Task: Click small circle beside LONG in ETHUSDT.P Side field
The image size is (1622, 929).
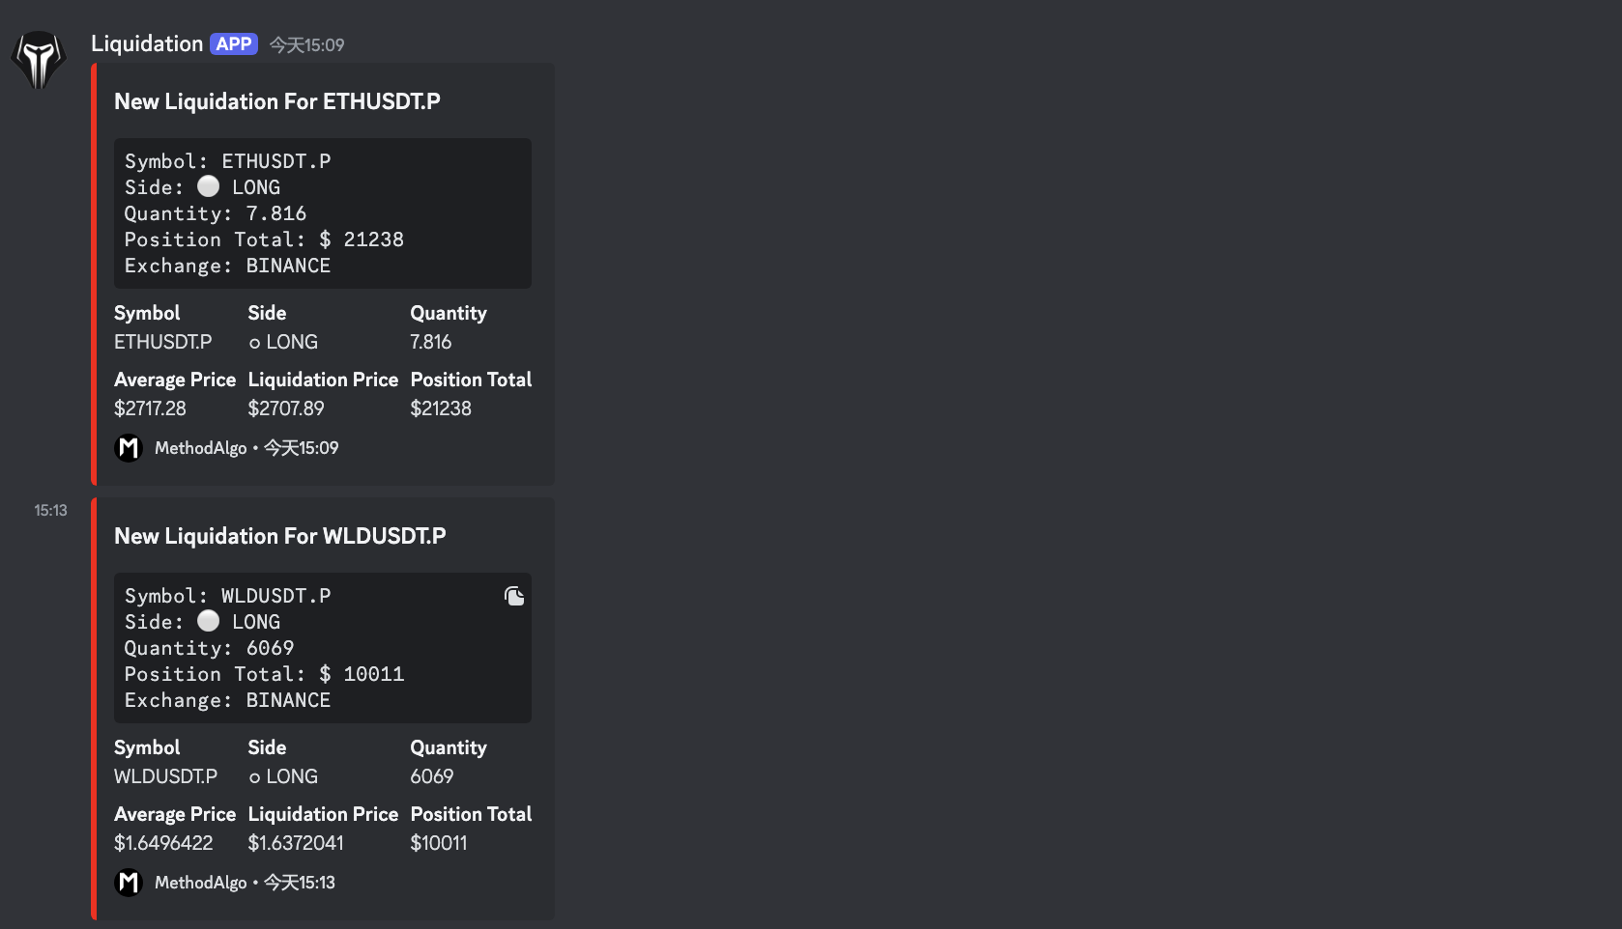Action: 254,343
